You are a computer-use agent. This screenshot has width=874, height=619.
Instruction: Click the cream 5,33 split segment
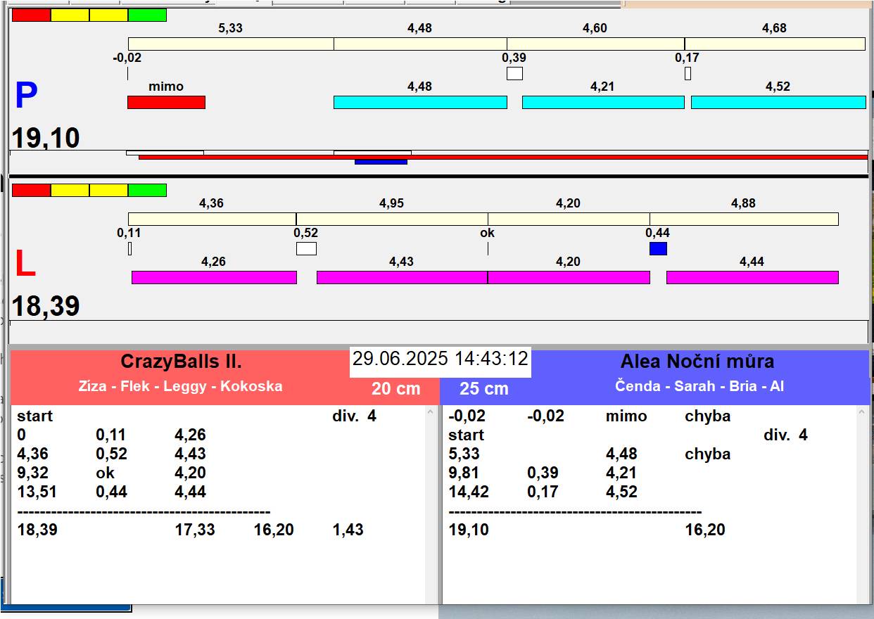pos(231,44)
